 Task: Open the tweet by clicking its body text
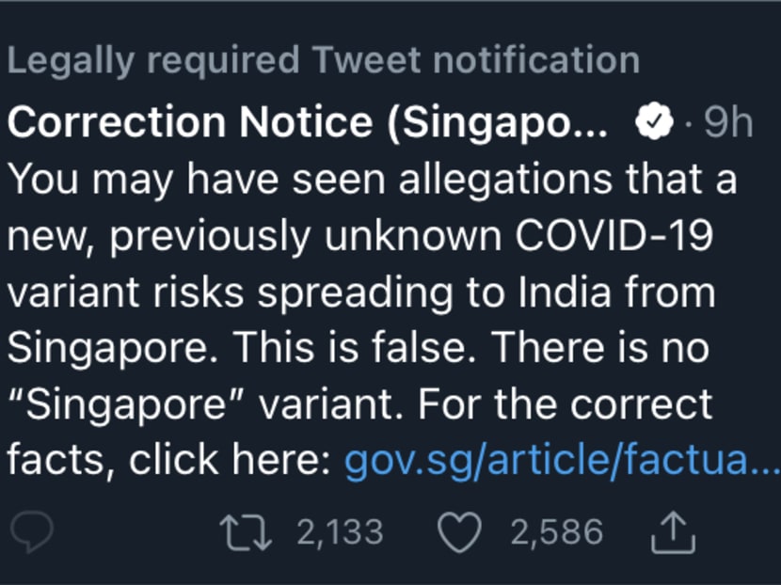376,292
